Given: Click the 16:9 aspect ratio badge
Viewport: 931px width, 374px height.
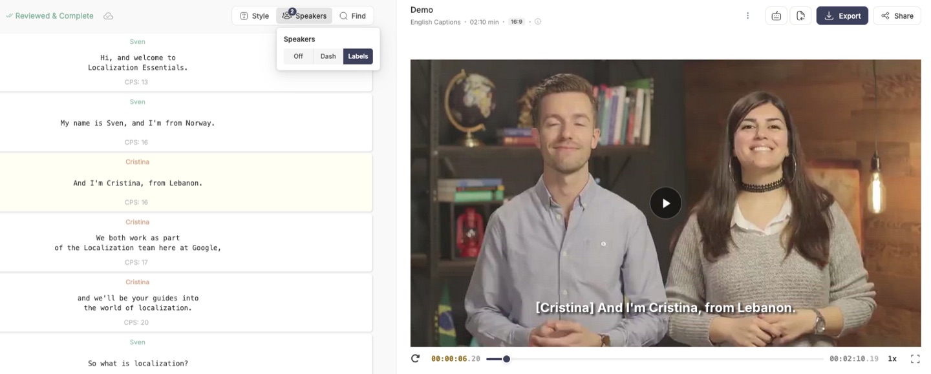Looking at the screenshot, I should [517, 22].
